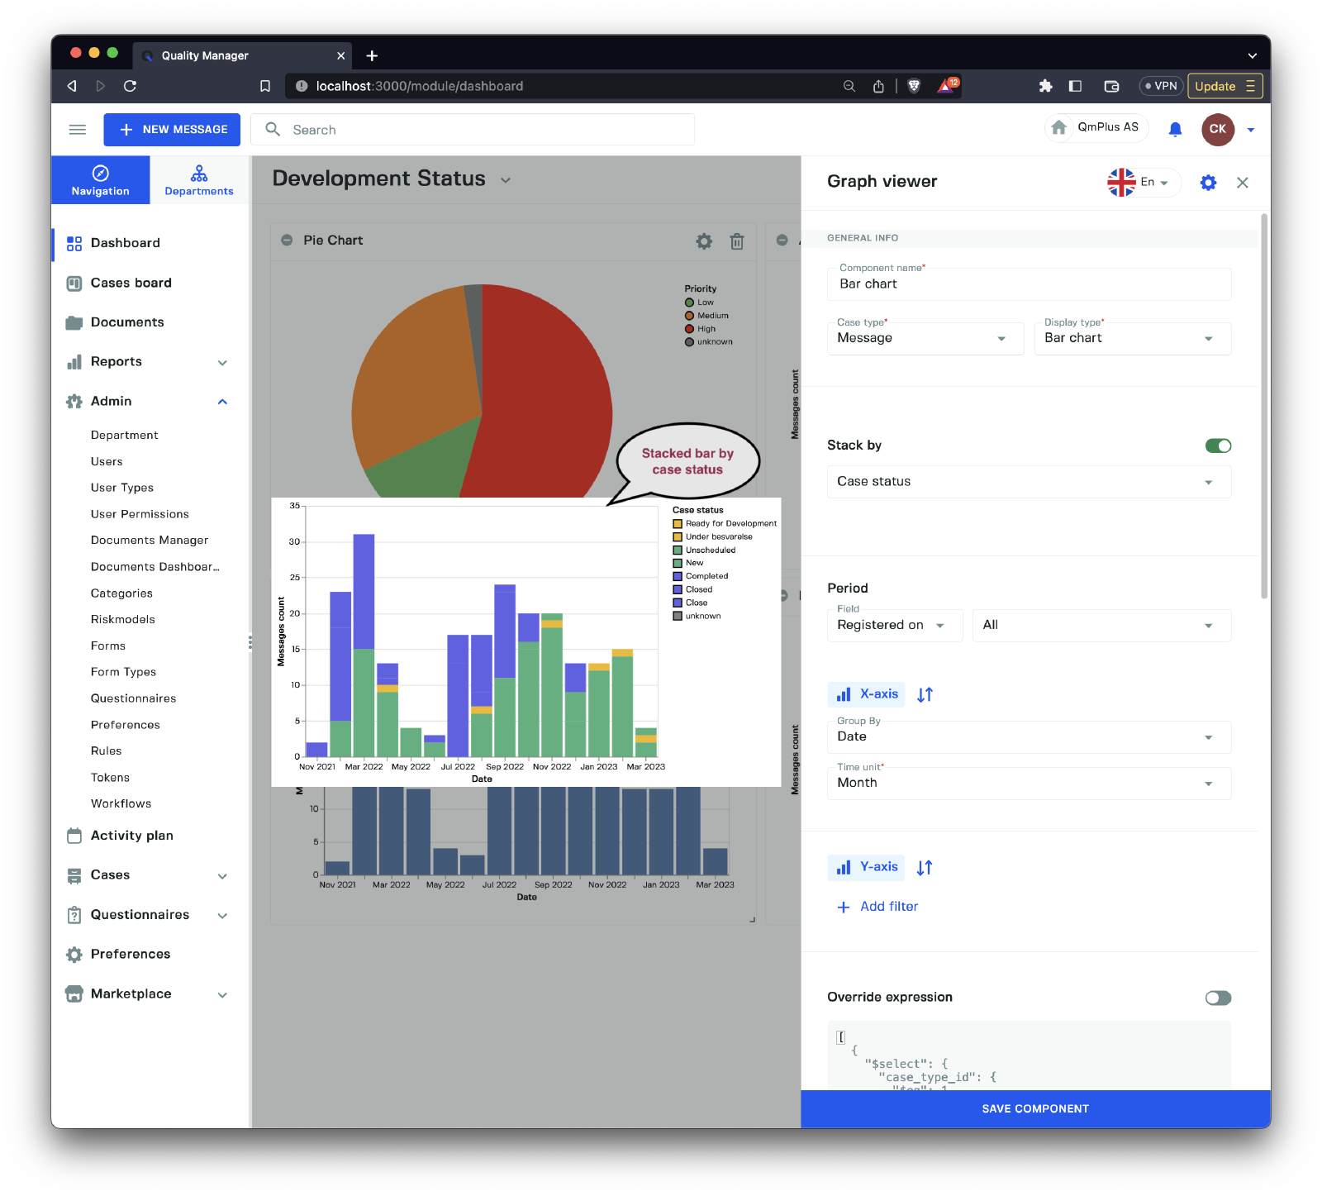Delete Pie Chart using trash icon
1322x1196 pixels.
click(737, 241)
